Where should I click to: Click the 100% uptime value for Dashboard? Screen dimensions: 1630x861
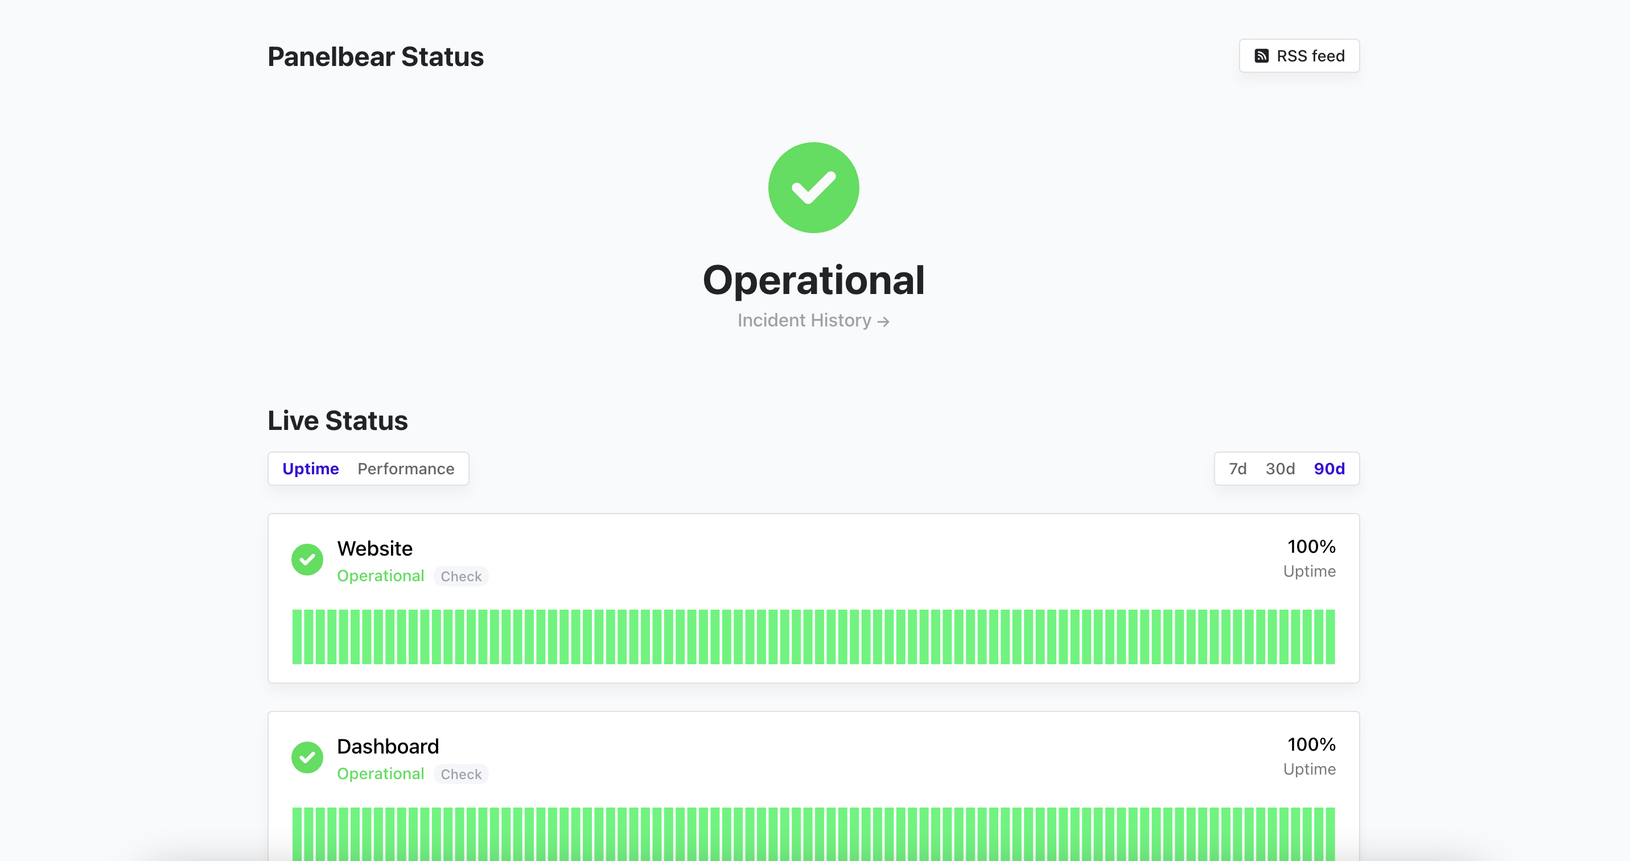(1311, 744)
